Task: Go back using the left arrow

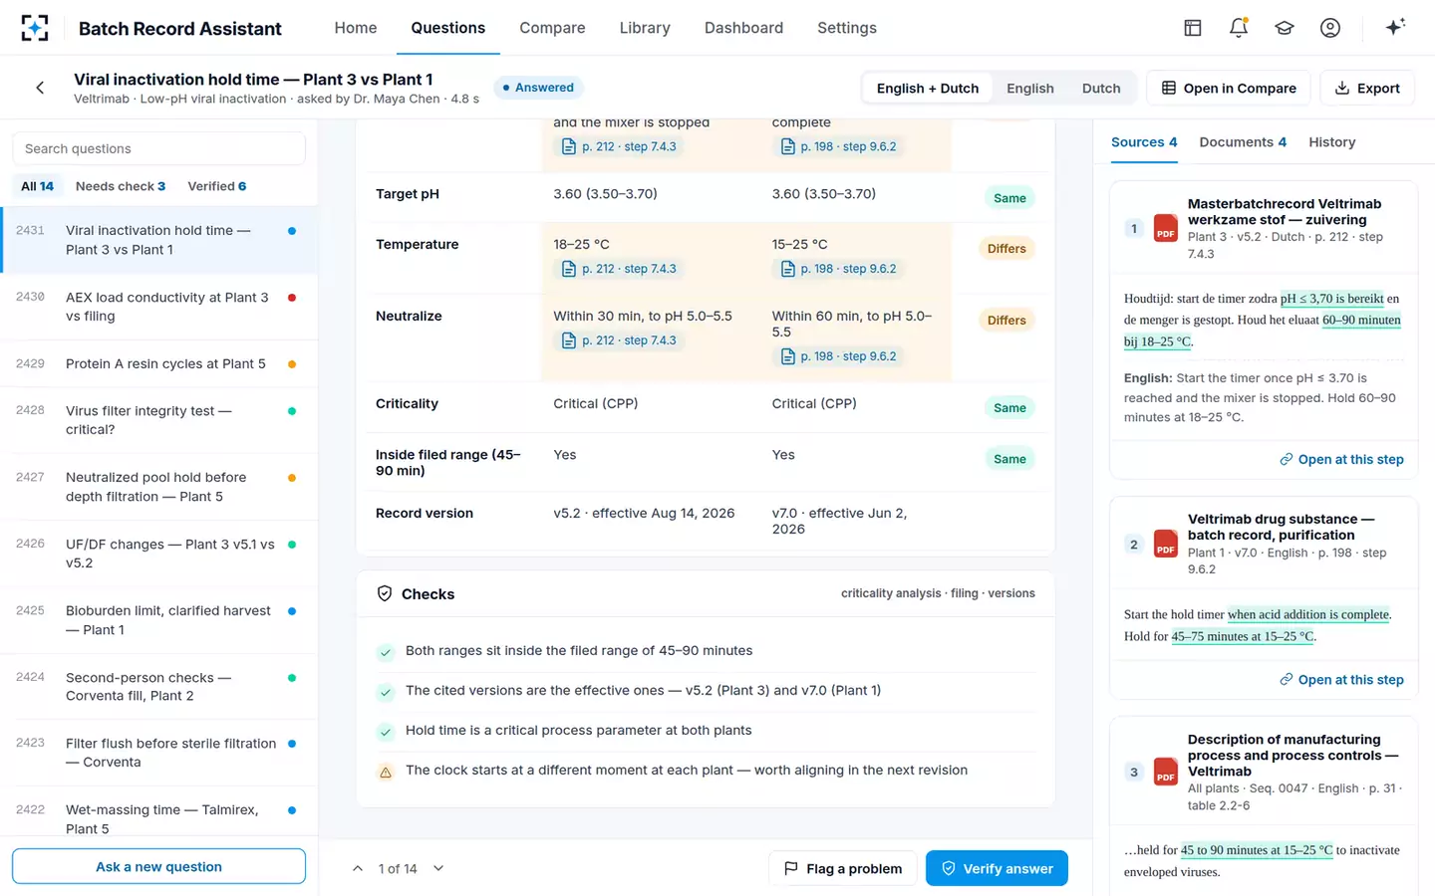Action: [40, 88]
